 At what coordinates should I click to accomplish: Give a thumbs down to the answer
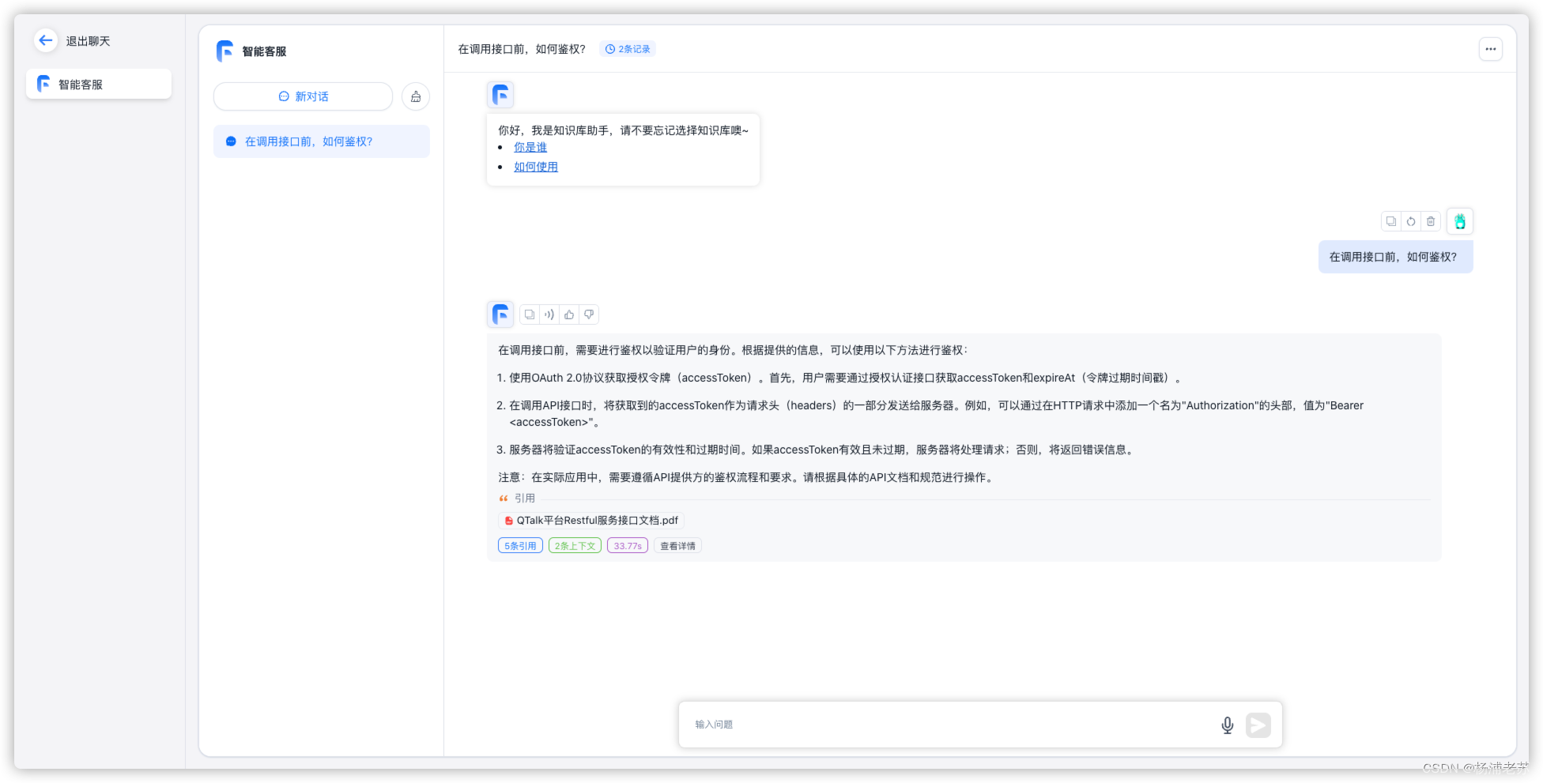[x=589, y=314]
